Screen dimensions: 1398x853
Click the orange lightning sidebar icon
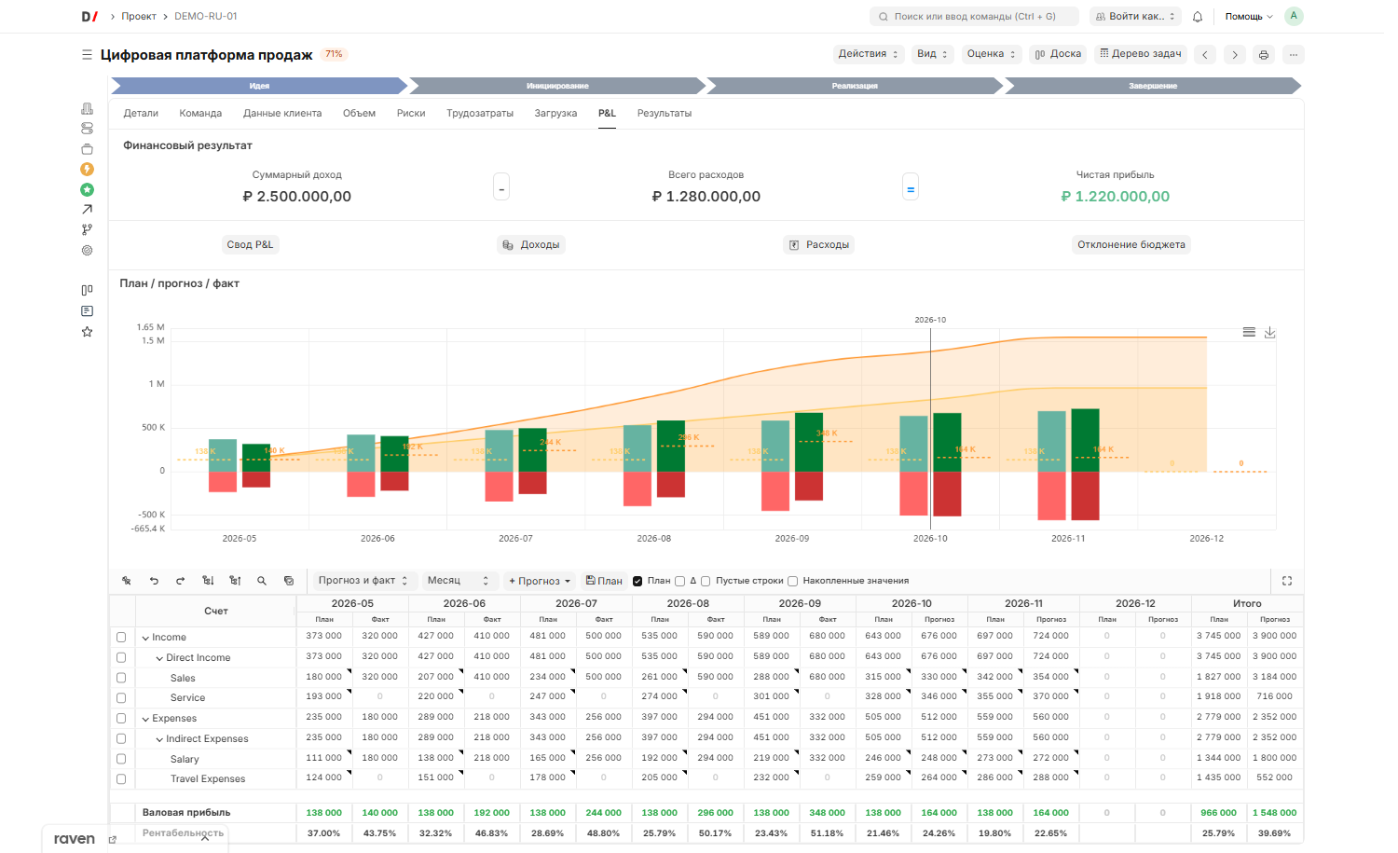click(87, 170)
